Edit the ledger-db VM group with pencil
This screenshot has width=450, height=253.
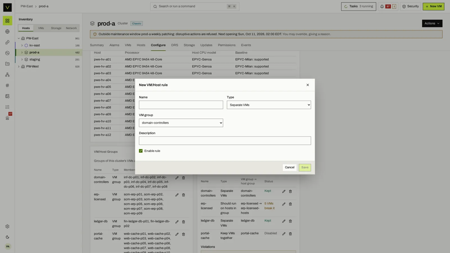coord(177,222)
